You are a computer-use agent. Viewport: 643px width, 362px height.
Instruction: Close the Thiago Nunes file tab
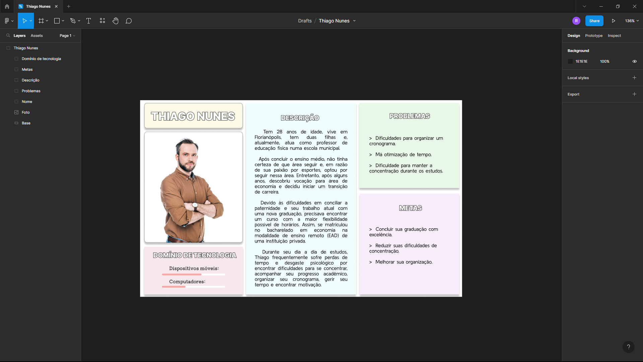click(x=56, y=6)
